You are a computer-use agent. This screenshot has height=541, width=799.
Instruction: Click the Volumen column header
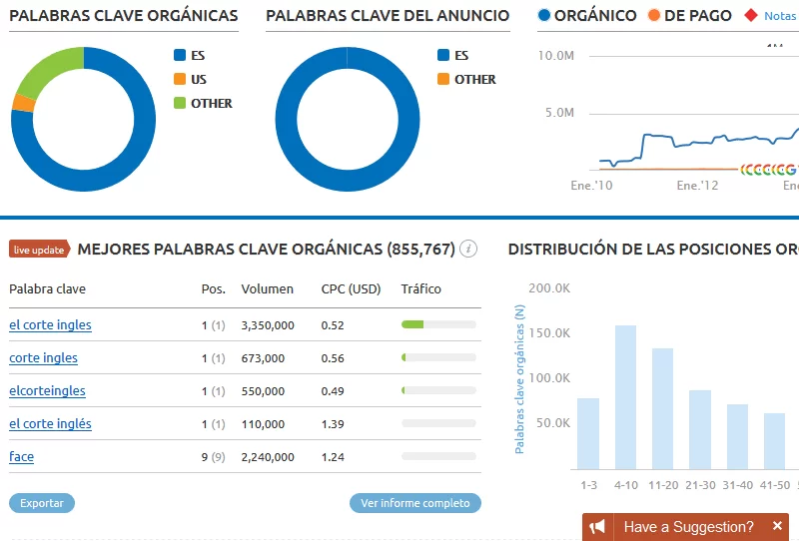click(267, 288)
